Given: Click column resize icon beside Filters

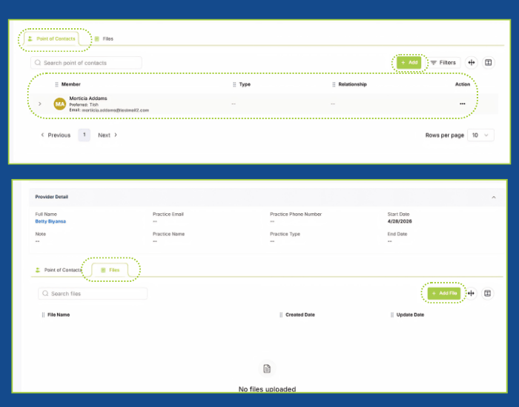Looking at the screenshot, I should coord(472,62).
